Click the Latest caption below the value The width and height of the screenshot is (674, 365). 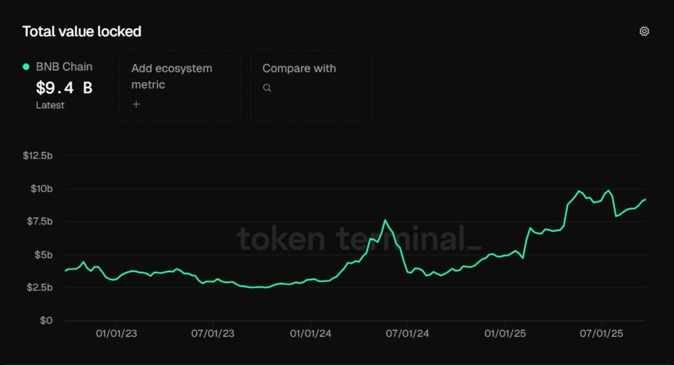[x=50, y=105]
